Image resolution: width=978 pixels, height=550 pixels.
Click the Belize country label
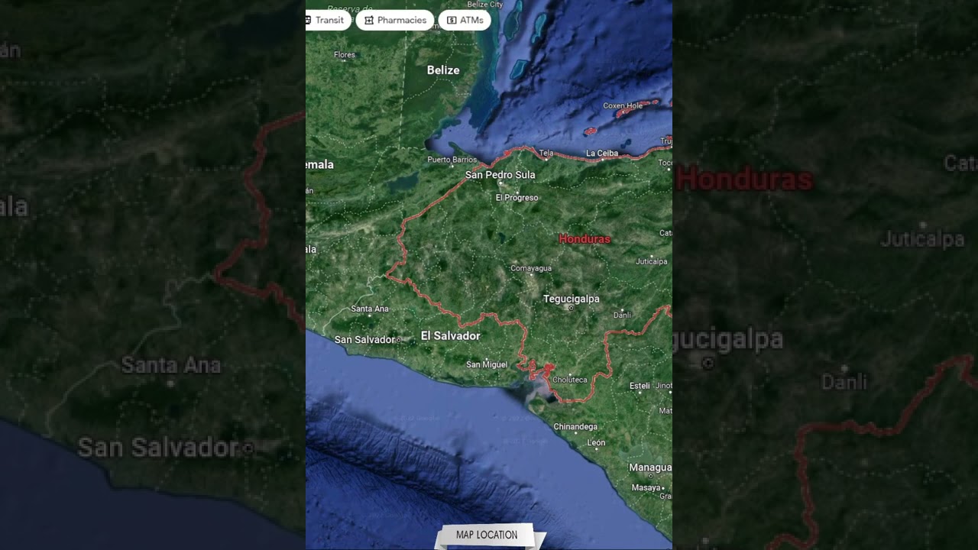tap(443, 70)
